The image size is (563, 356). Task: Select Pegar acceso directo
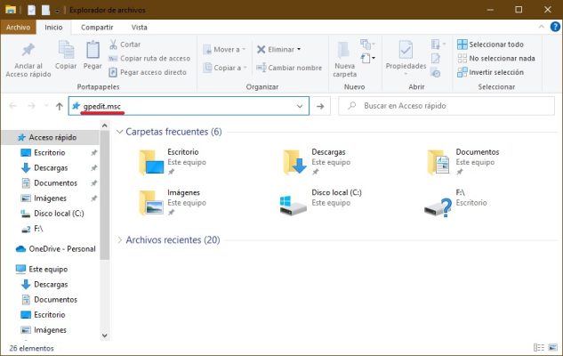[x=148, y=72]
